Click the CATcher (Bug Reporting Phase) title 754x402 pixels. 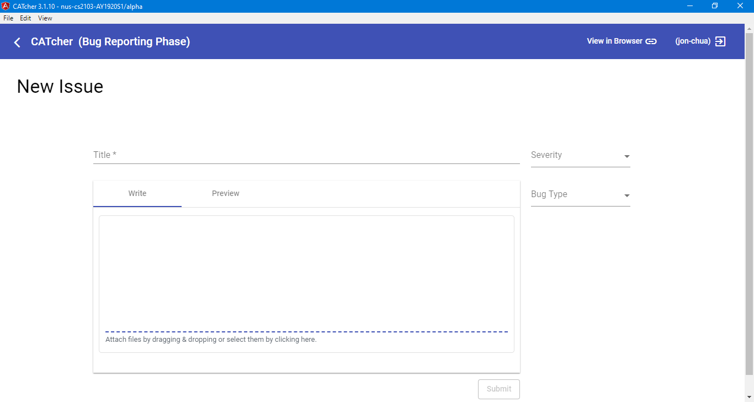point(110,42)
